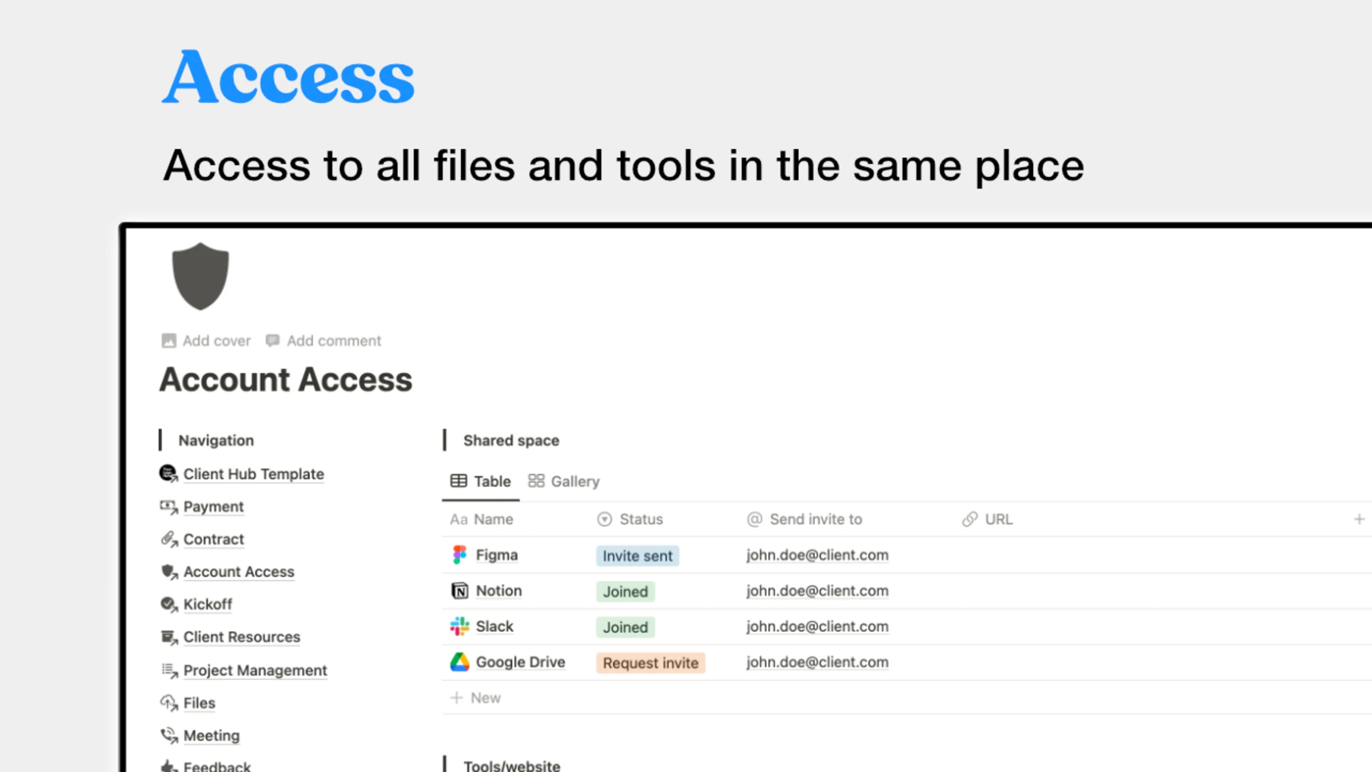Open the Payment navigation link
The image size is (1372, 772).
pos(213,507)
